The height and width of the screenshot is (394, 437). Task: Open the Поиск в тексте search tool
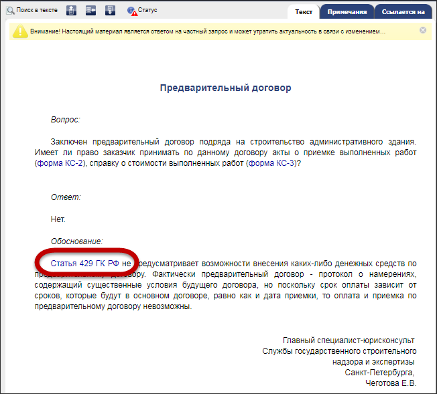[x=32, y=11]
